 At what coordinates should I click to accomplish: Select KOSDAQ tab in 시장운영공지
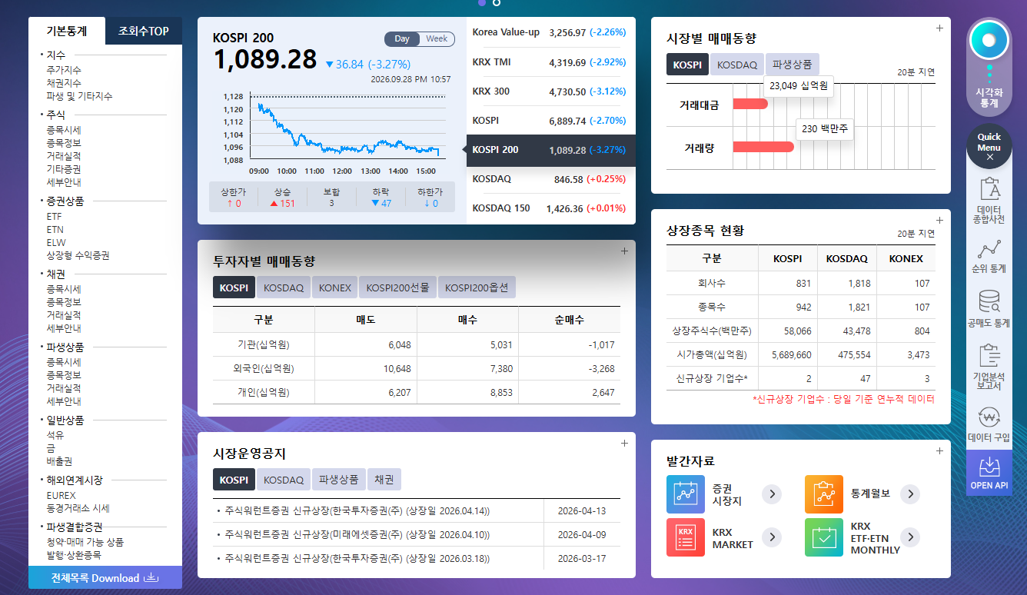click(x=284, y=480)
